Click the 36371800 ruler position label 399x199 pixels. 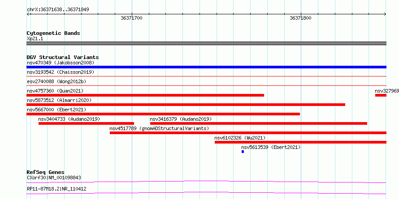tap(300, 18)
